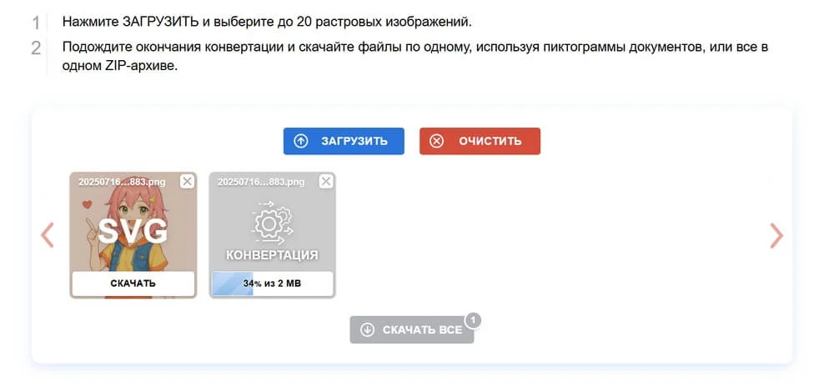
Task: Select the anime girl SVG thumbnail
Action: [133, 229]
